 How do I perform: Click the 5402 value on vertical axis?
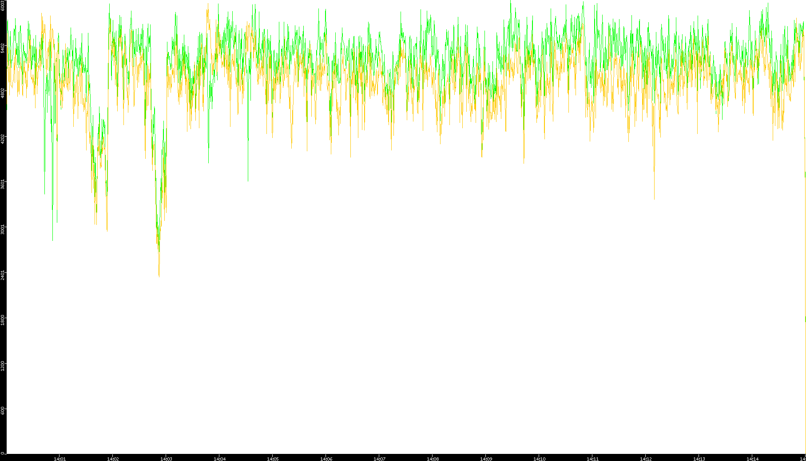point(3,48)
